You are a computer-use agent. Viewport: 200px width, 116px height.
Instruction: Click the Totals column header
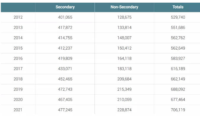178,7
